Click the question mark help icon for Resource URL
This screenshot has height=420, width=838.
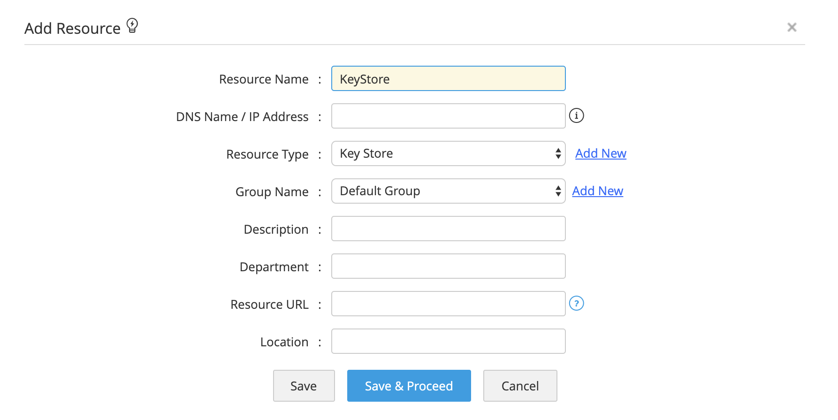coord(576,304)
